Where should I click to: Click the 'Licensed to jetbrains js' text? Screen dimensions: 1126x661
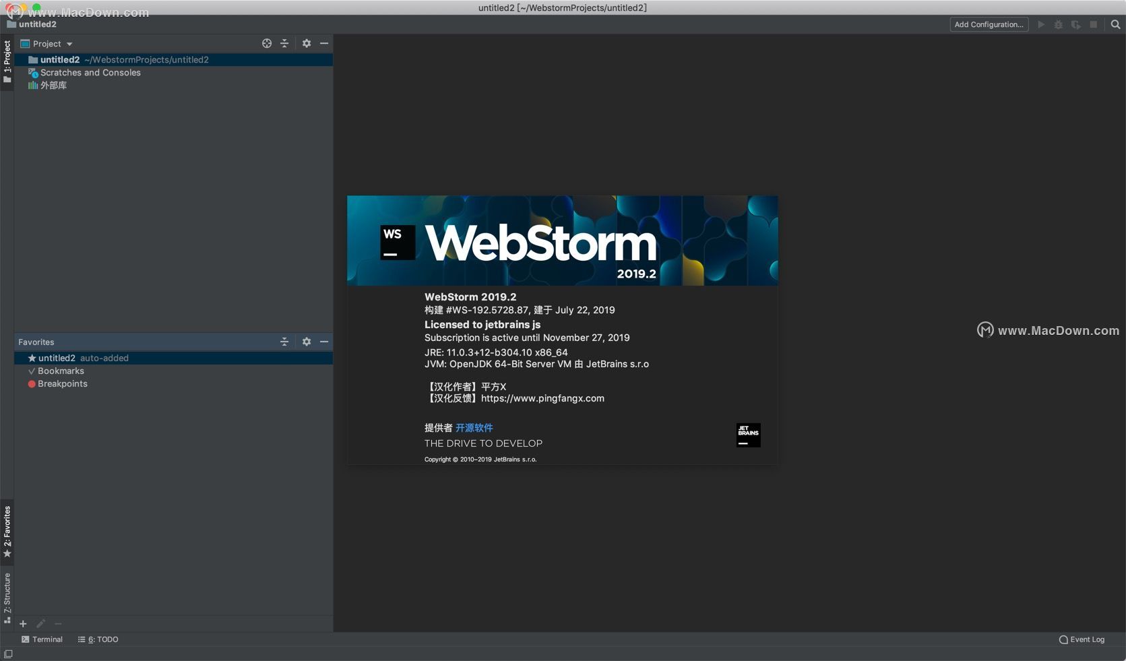[x=482, y=324]
